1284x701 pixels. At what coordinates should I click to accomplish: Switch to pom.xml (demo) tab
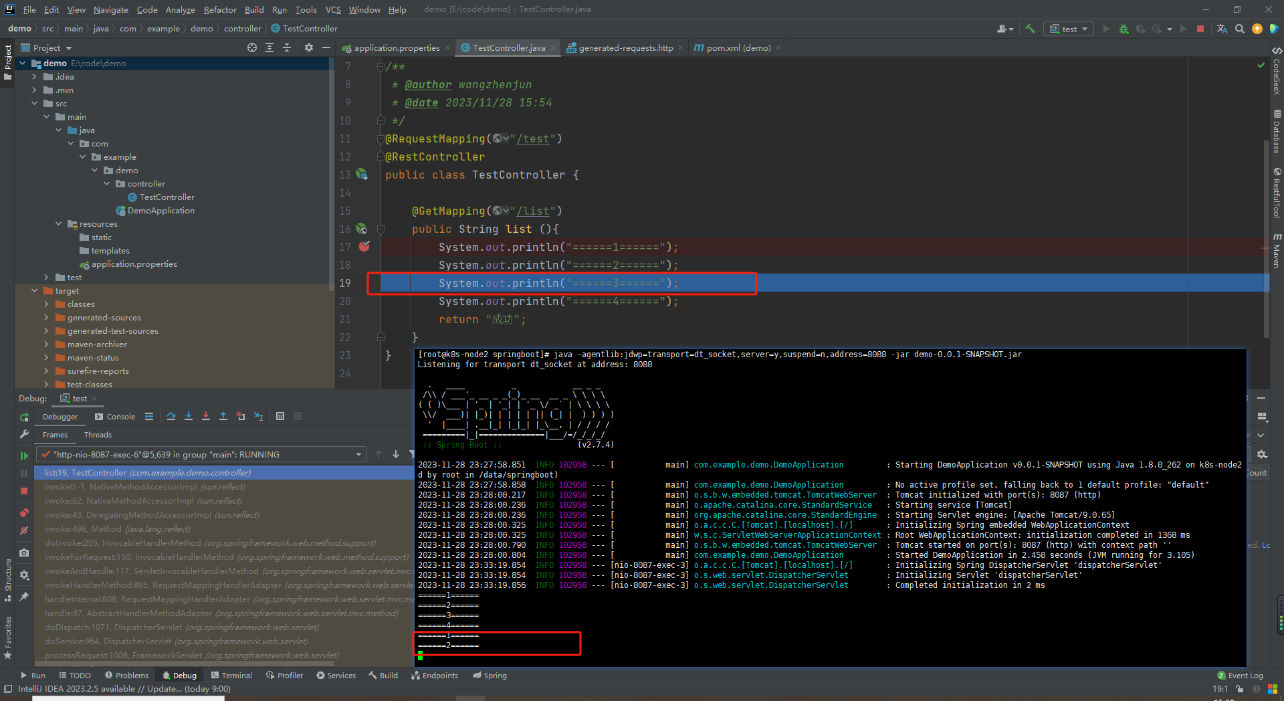[738, 47]
